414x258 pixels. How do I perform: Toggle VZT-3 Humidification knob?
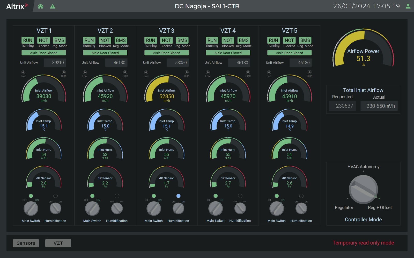(x=178, y=208)
